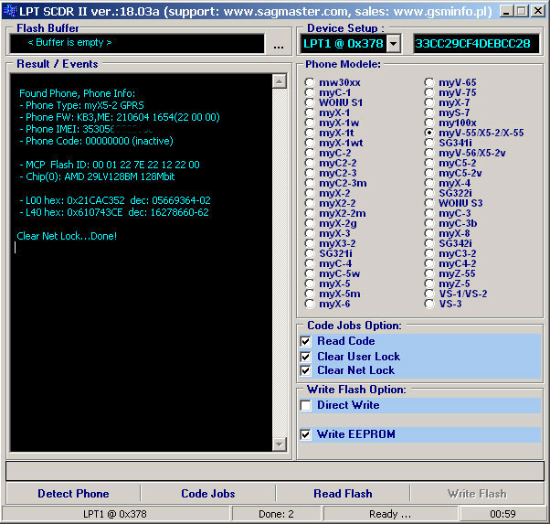Click the Detect Phone button

tap(73, 494)
